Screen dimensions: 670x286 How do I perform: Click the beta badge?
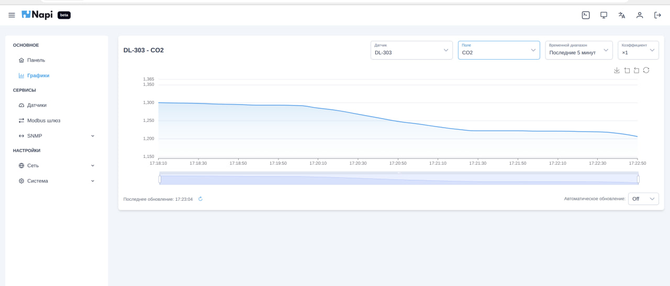click(64, 15)
